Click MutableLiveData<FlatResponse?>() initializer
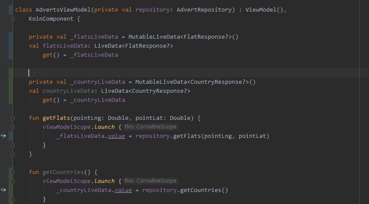Viewport: 369px width, 204px height. click(x=183, y=37)
